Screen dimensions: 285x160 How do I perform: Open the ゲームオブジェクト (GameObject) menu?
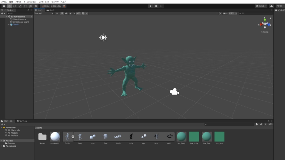pyautogui.click(x=30, y=2)
